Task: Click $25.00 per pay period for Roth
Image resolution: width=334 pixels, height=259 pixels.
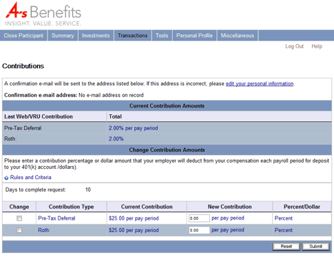Action: pos(134,230)
